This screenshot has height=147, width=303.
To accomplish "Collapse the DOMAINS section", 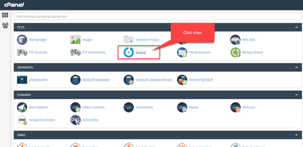I will [x=296, y=95].
